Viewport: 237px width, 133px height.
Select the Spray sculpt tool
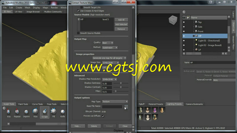(x=9, y=113)
